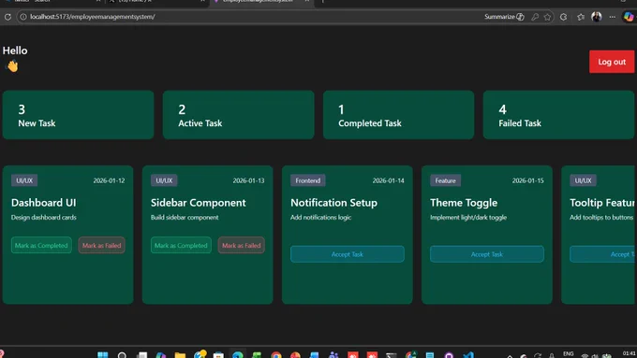This screenshot has height=358, width=637.
Task: Open Google Chrome from the taskbar
Action: click(x=276, y=355)
